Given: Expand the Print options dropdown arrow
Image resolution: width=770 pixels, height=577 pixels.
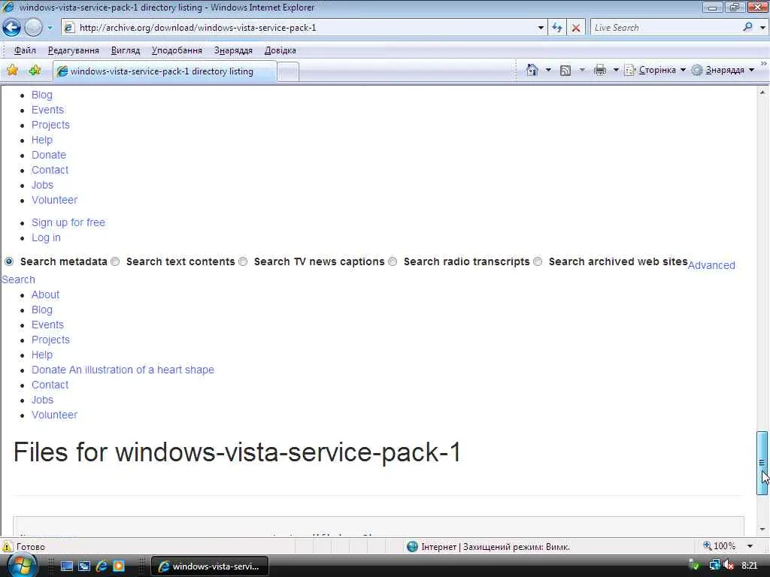Looking at the screenshot, I should click(x=616, y=70).
